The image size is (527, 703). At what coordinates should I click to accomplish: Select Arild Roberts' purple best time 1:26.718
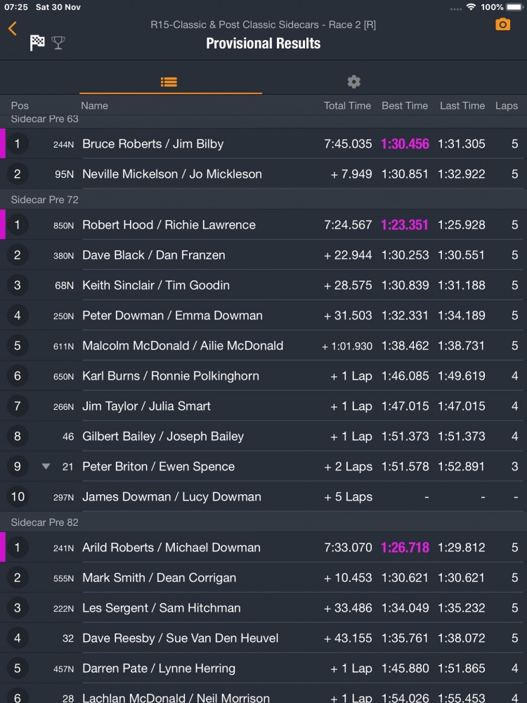click(x=405, y=548)
